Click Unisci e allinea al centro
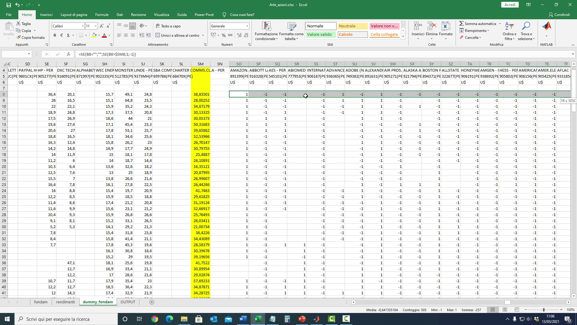 pos(177,36)
